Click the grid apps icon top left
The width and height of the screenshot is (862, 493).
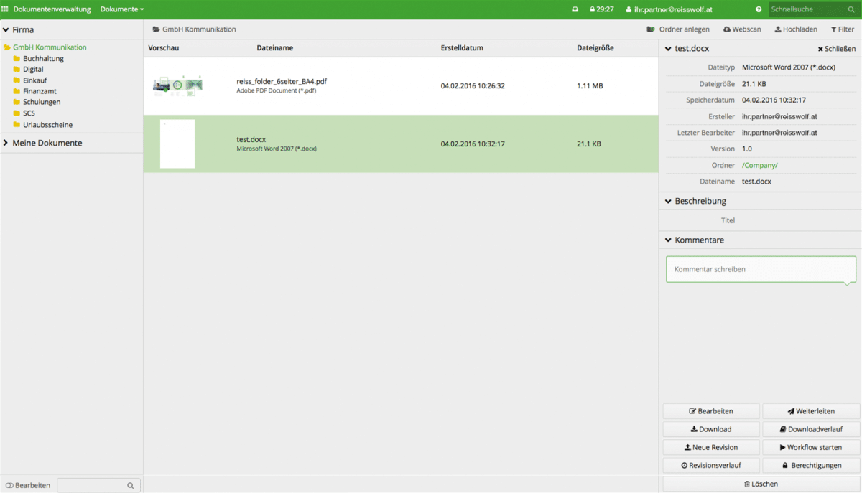click(x=5, y=9)
